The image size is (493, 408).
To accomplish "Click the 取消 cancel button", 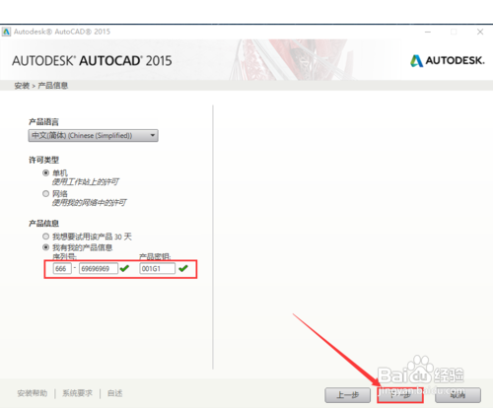I will click(458, 395).
